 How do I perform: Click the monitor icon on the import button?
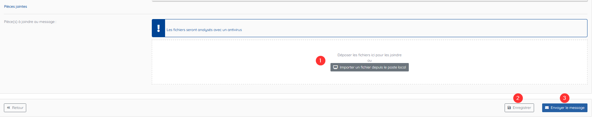[336, 67]
